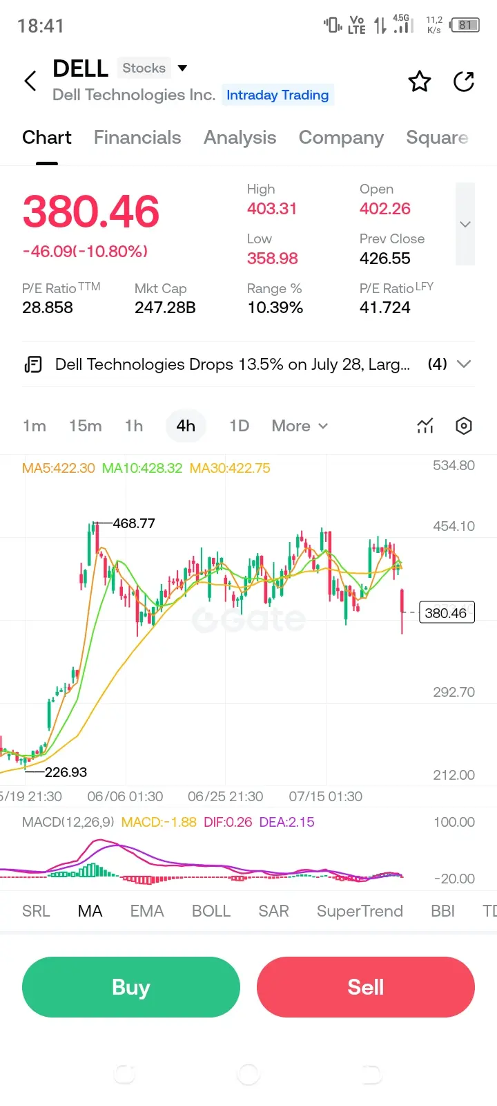This screenshot has height=1106, width=497.
Task: Select the EMA indicator
Action: point(147,911)
